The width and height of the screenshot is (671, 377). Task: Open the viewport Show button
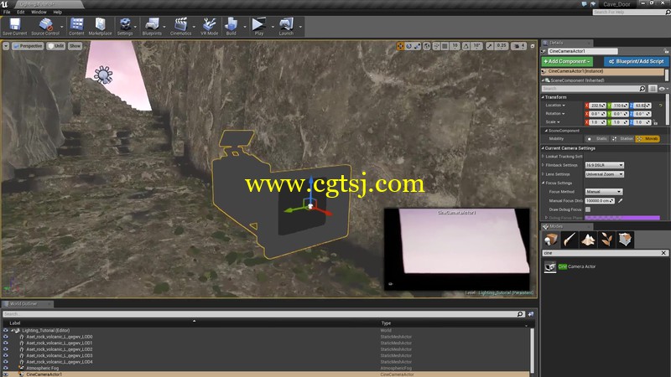pyautogui.click(x=75, y=46)
